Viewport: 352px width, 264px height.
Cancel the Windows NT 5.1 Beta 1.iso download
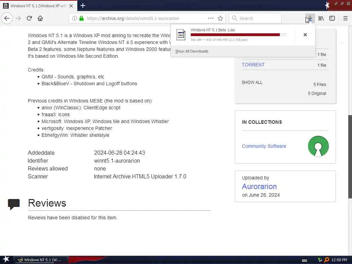[x=305, y=35]
